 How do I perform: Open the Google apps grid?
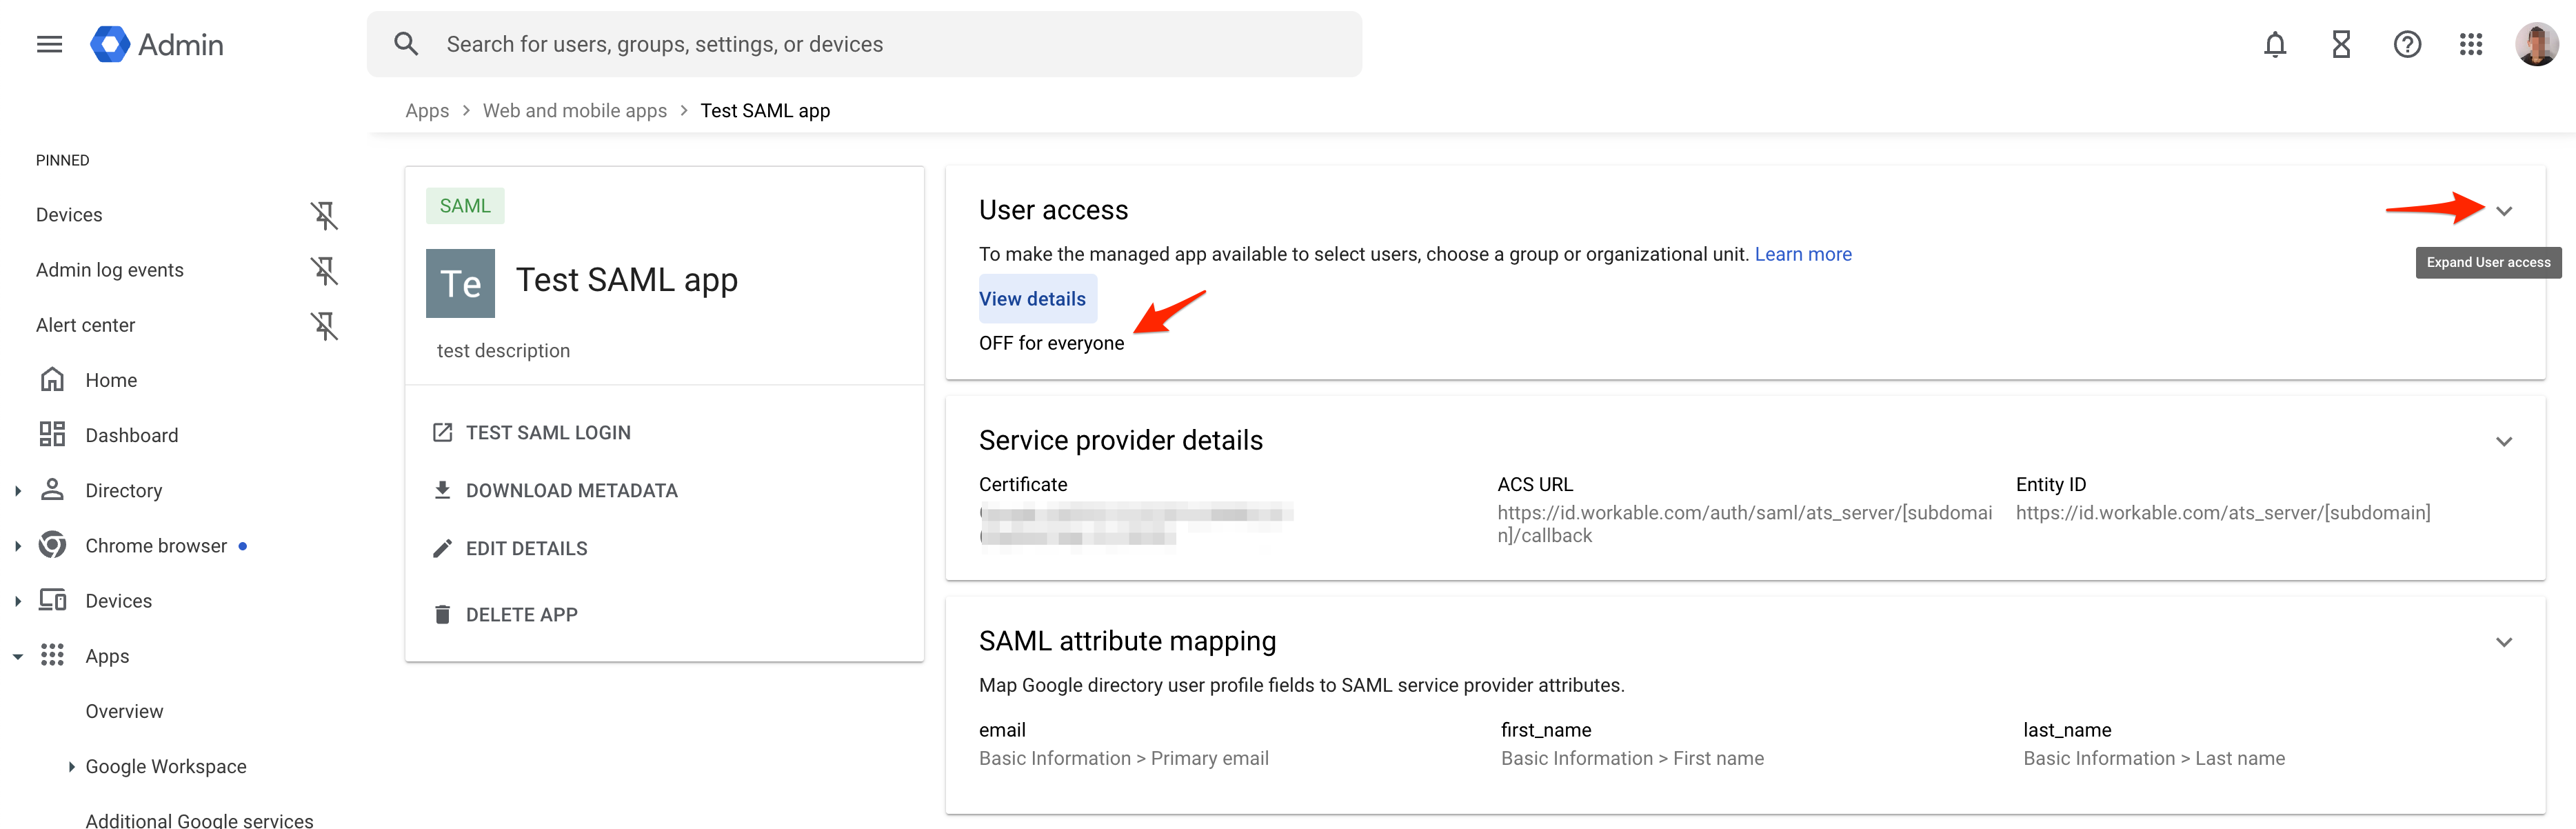2470,44
